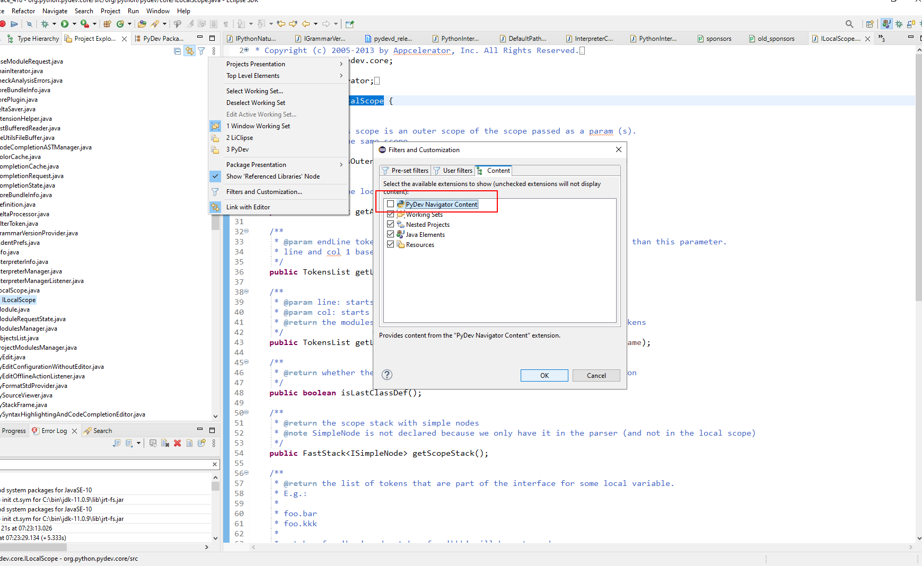
Task: Click Cancel in Filters and Customization dialog
Action: click(596, 375)
